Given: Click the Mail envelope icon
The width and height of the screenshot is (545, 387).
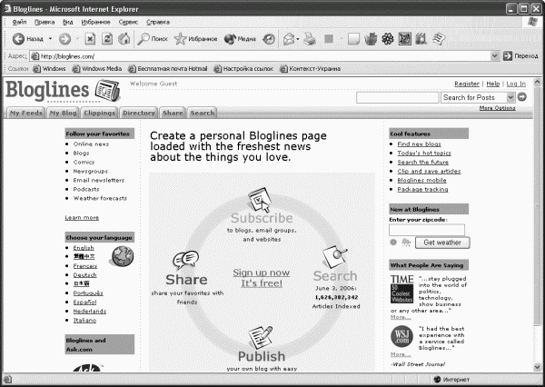Looking at the screenshot, I should click(289, 39).
